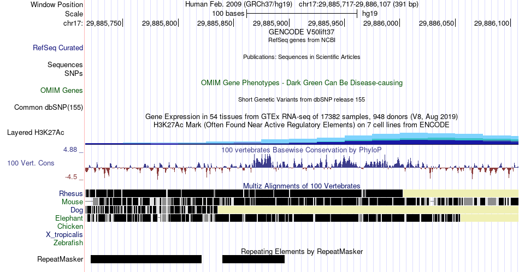Screen dimensions: 519x272
Task: Click the Dog alignment yellow gap region
Action: (368, 210)
